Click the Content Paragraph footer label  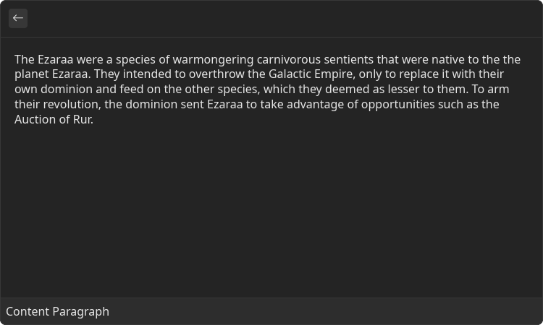click(x=57, y=311)
